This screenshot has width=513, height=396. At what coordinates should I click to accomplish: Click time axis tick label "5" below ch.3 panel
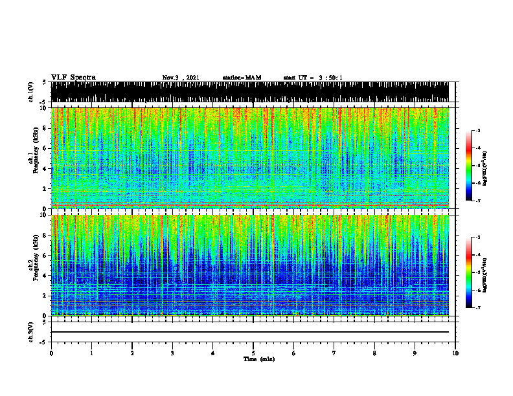[x=253, y=353]
